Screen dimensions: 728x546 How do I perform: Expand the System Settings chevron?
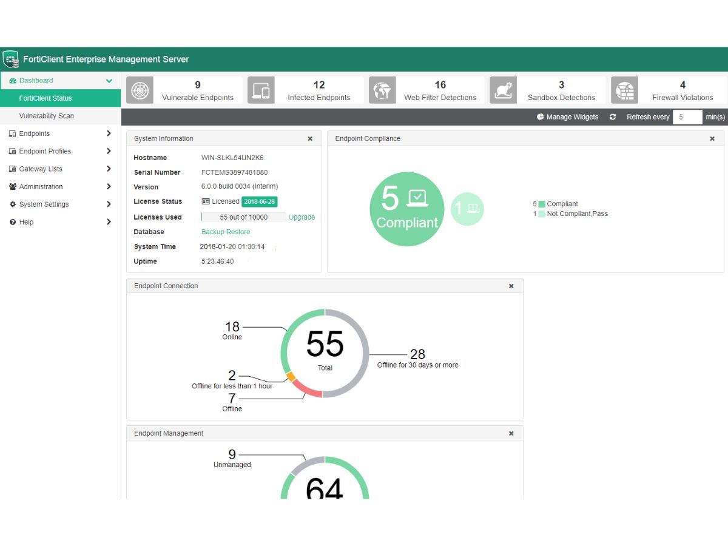click(x=109, y=204)
